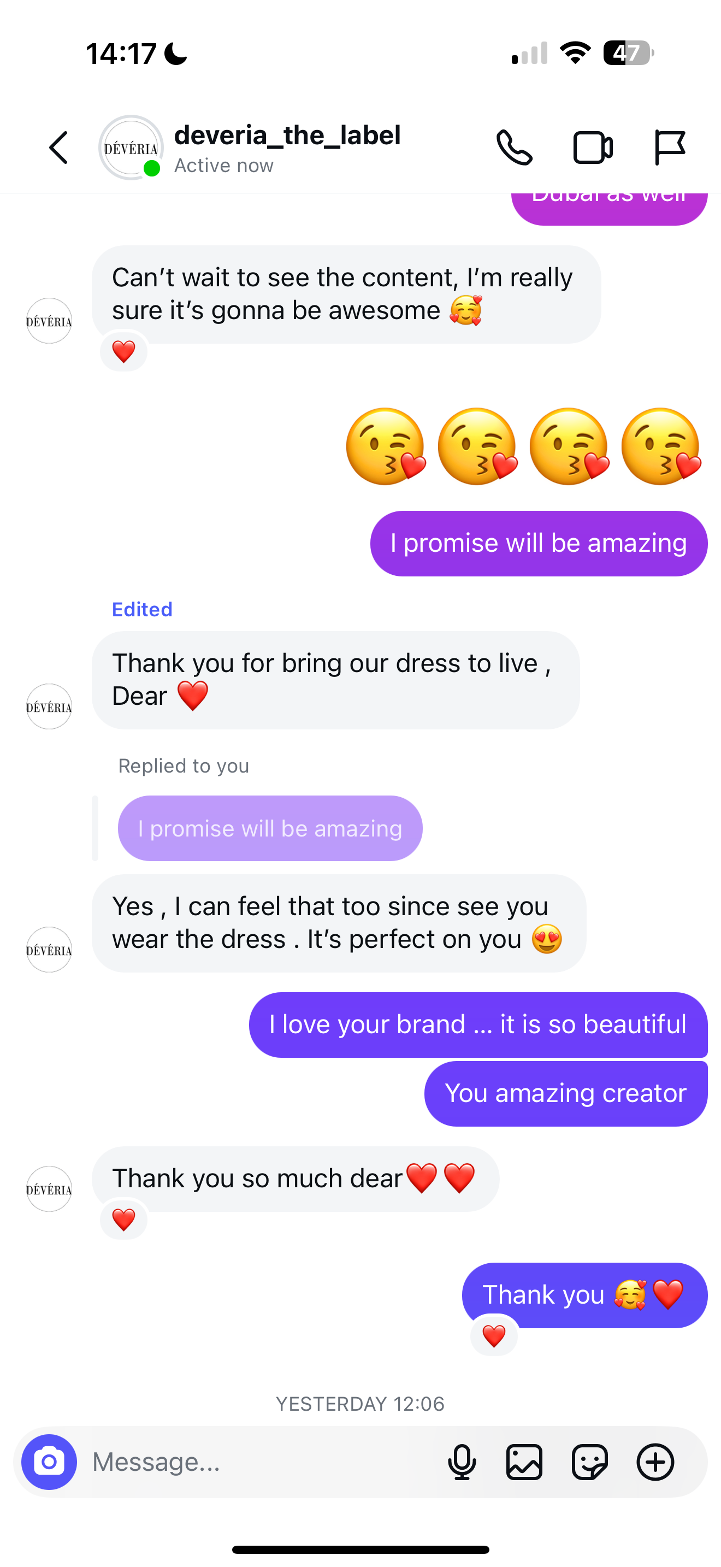Screen dimensions: 721x1567
Task: Open the sticker picker
Action: click(x=590, y=1462)
